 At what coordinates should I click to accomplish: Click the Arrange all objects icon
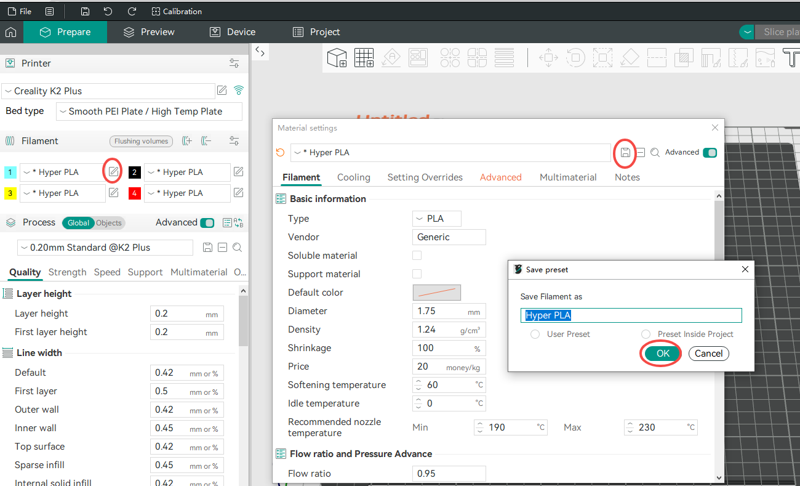click(x=418, y=58)
